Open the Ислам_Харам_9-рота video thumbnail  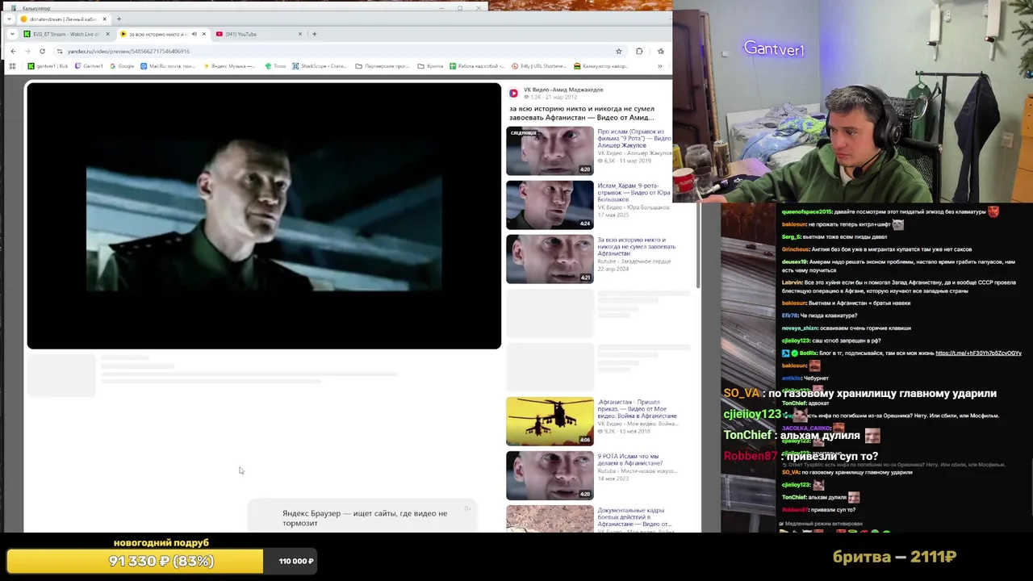click(550, 205)
